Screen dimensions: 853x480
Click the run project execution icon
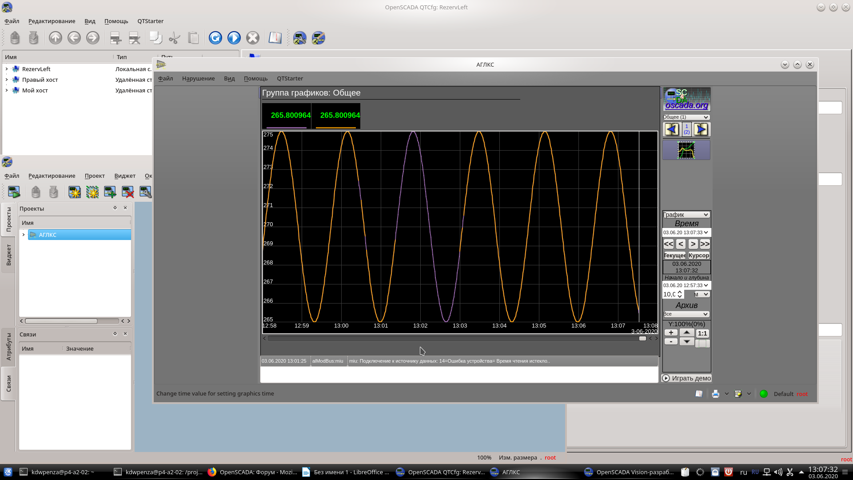(x=14, y=192)
